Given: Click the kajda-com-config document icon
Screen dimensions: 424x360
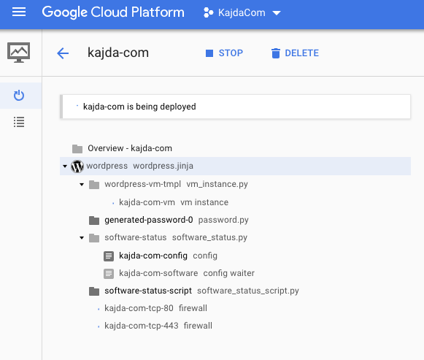Looking at the screenshot, I should click(109, 256).
